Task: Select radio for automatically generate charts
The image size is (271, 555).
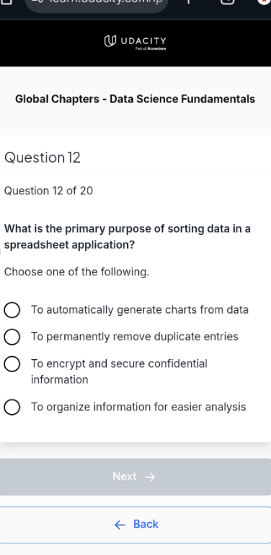Action: (12, 310)
